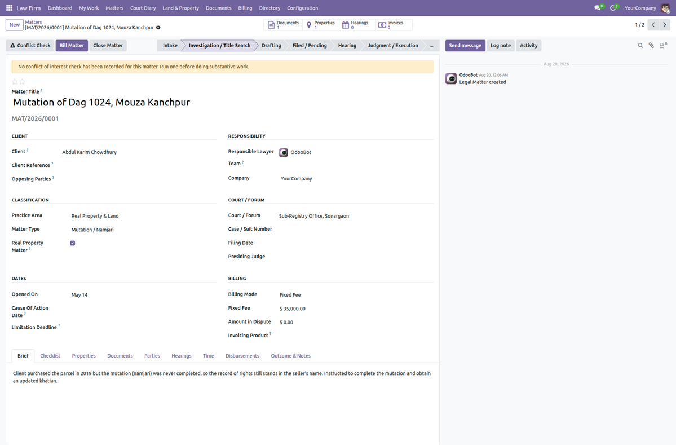Open the conversations messages icon

click(x=598, y=8)
